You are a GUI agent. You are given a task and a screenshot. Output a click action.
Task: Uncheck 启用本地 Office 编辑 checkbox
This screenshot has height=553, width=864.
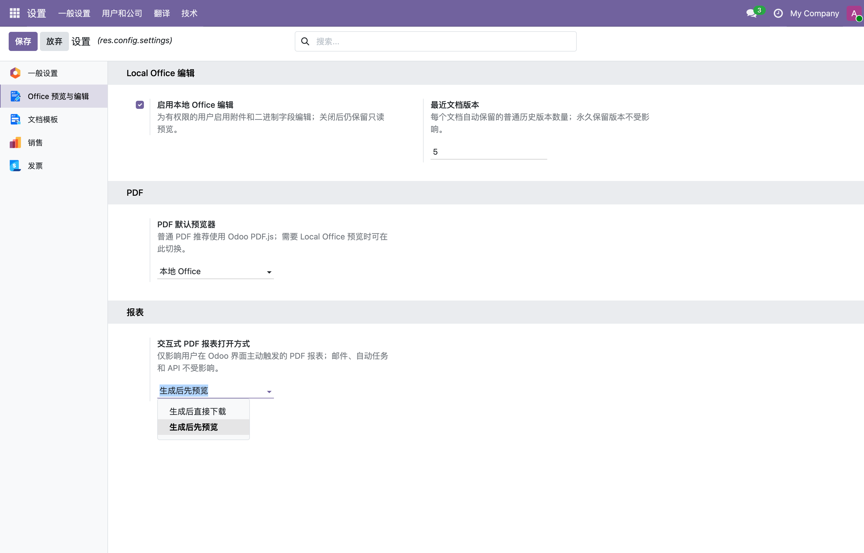(x=140, y=105)
